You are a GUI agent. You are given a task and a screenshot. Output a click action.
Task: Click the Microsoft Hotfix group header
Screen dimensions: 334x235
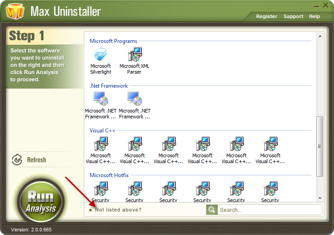pyautogui.click(x=109, y=175)
